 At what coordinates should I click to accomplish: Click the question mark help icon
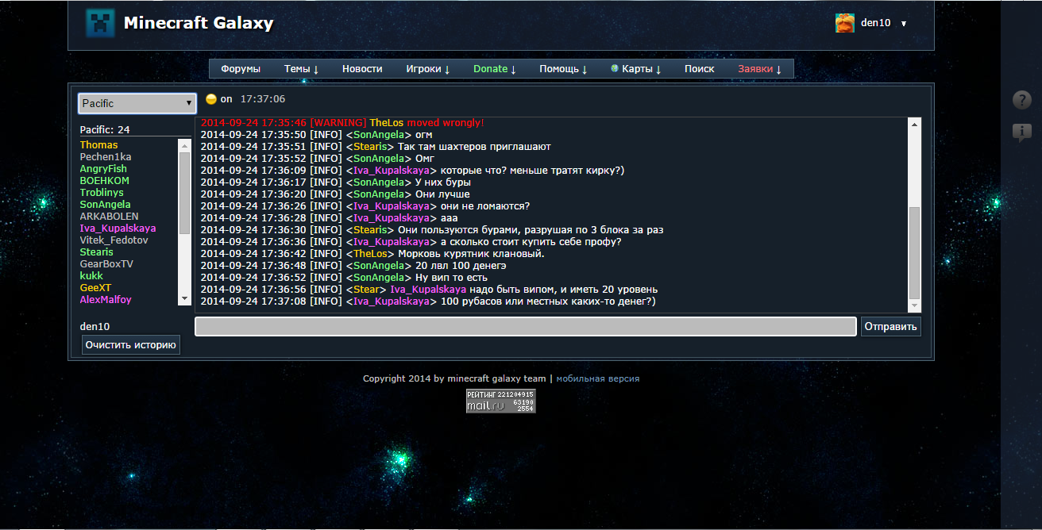(x=1021, y=100)
